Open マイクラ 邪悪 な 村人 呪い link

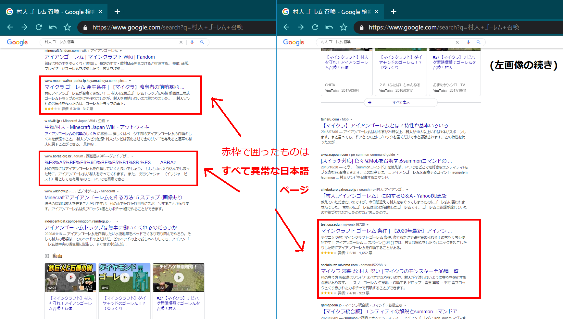pyautogui.click(x=393, y=271)
